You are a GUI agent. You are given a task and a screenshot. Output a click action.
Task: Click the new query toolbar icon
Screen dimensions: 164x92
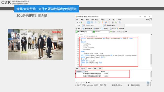81,22
